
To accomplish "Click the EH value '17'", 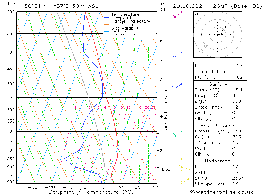I will [235, 167].
